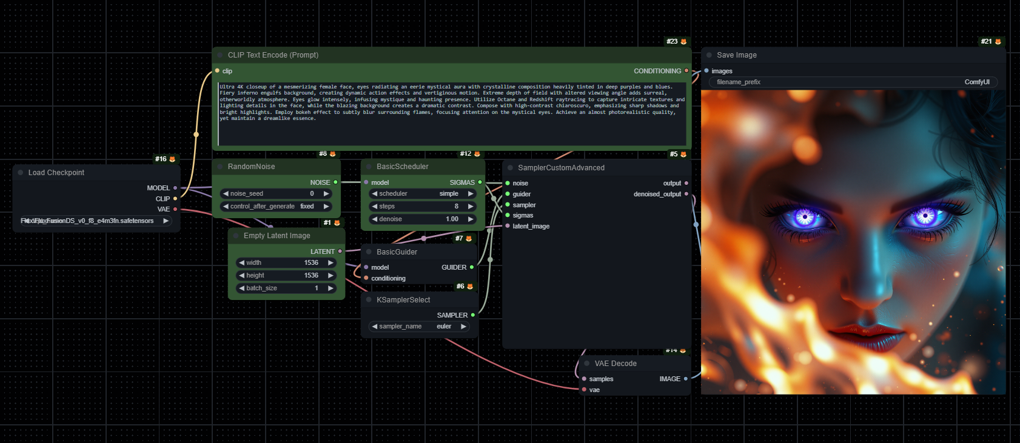
Task: Collapse the CLIP Text Encode node via its title dot
Action: [220, 55]
